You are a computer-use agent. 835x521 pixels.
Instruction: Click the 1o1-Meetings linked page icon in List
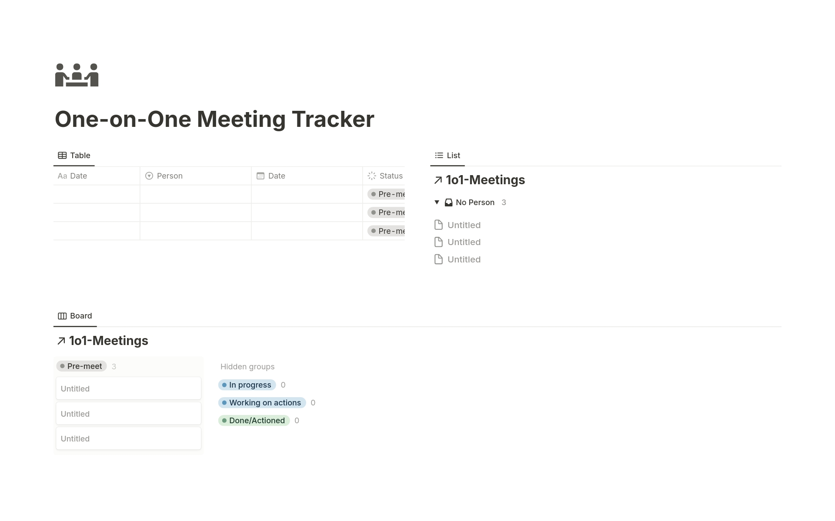click(438, 180)
